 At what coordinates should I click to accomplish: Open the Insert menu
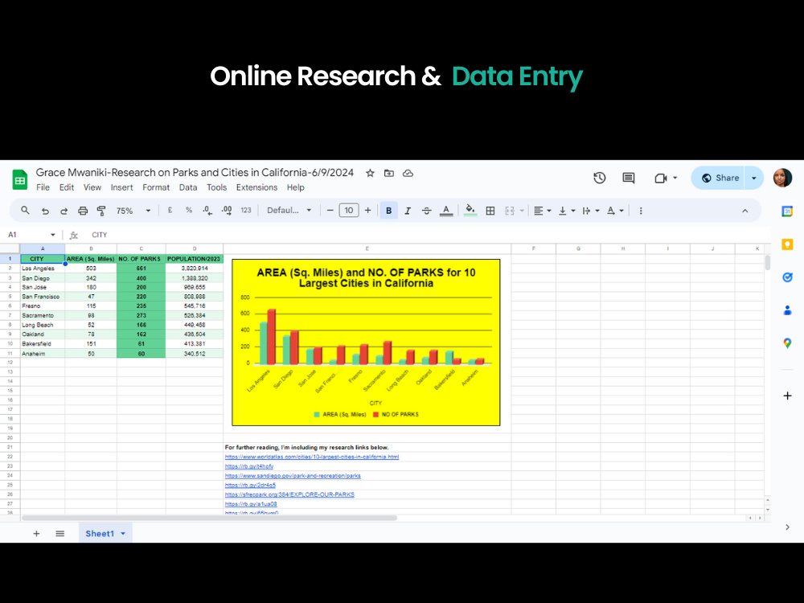[121, 187]
